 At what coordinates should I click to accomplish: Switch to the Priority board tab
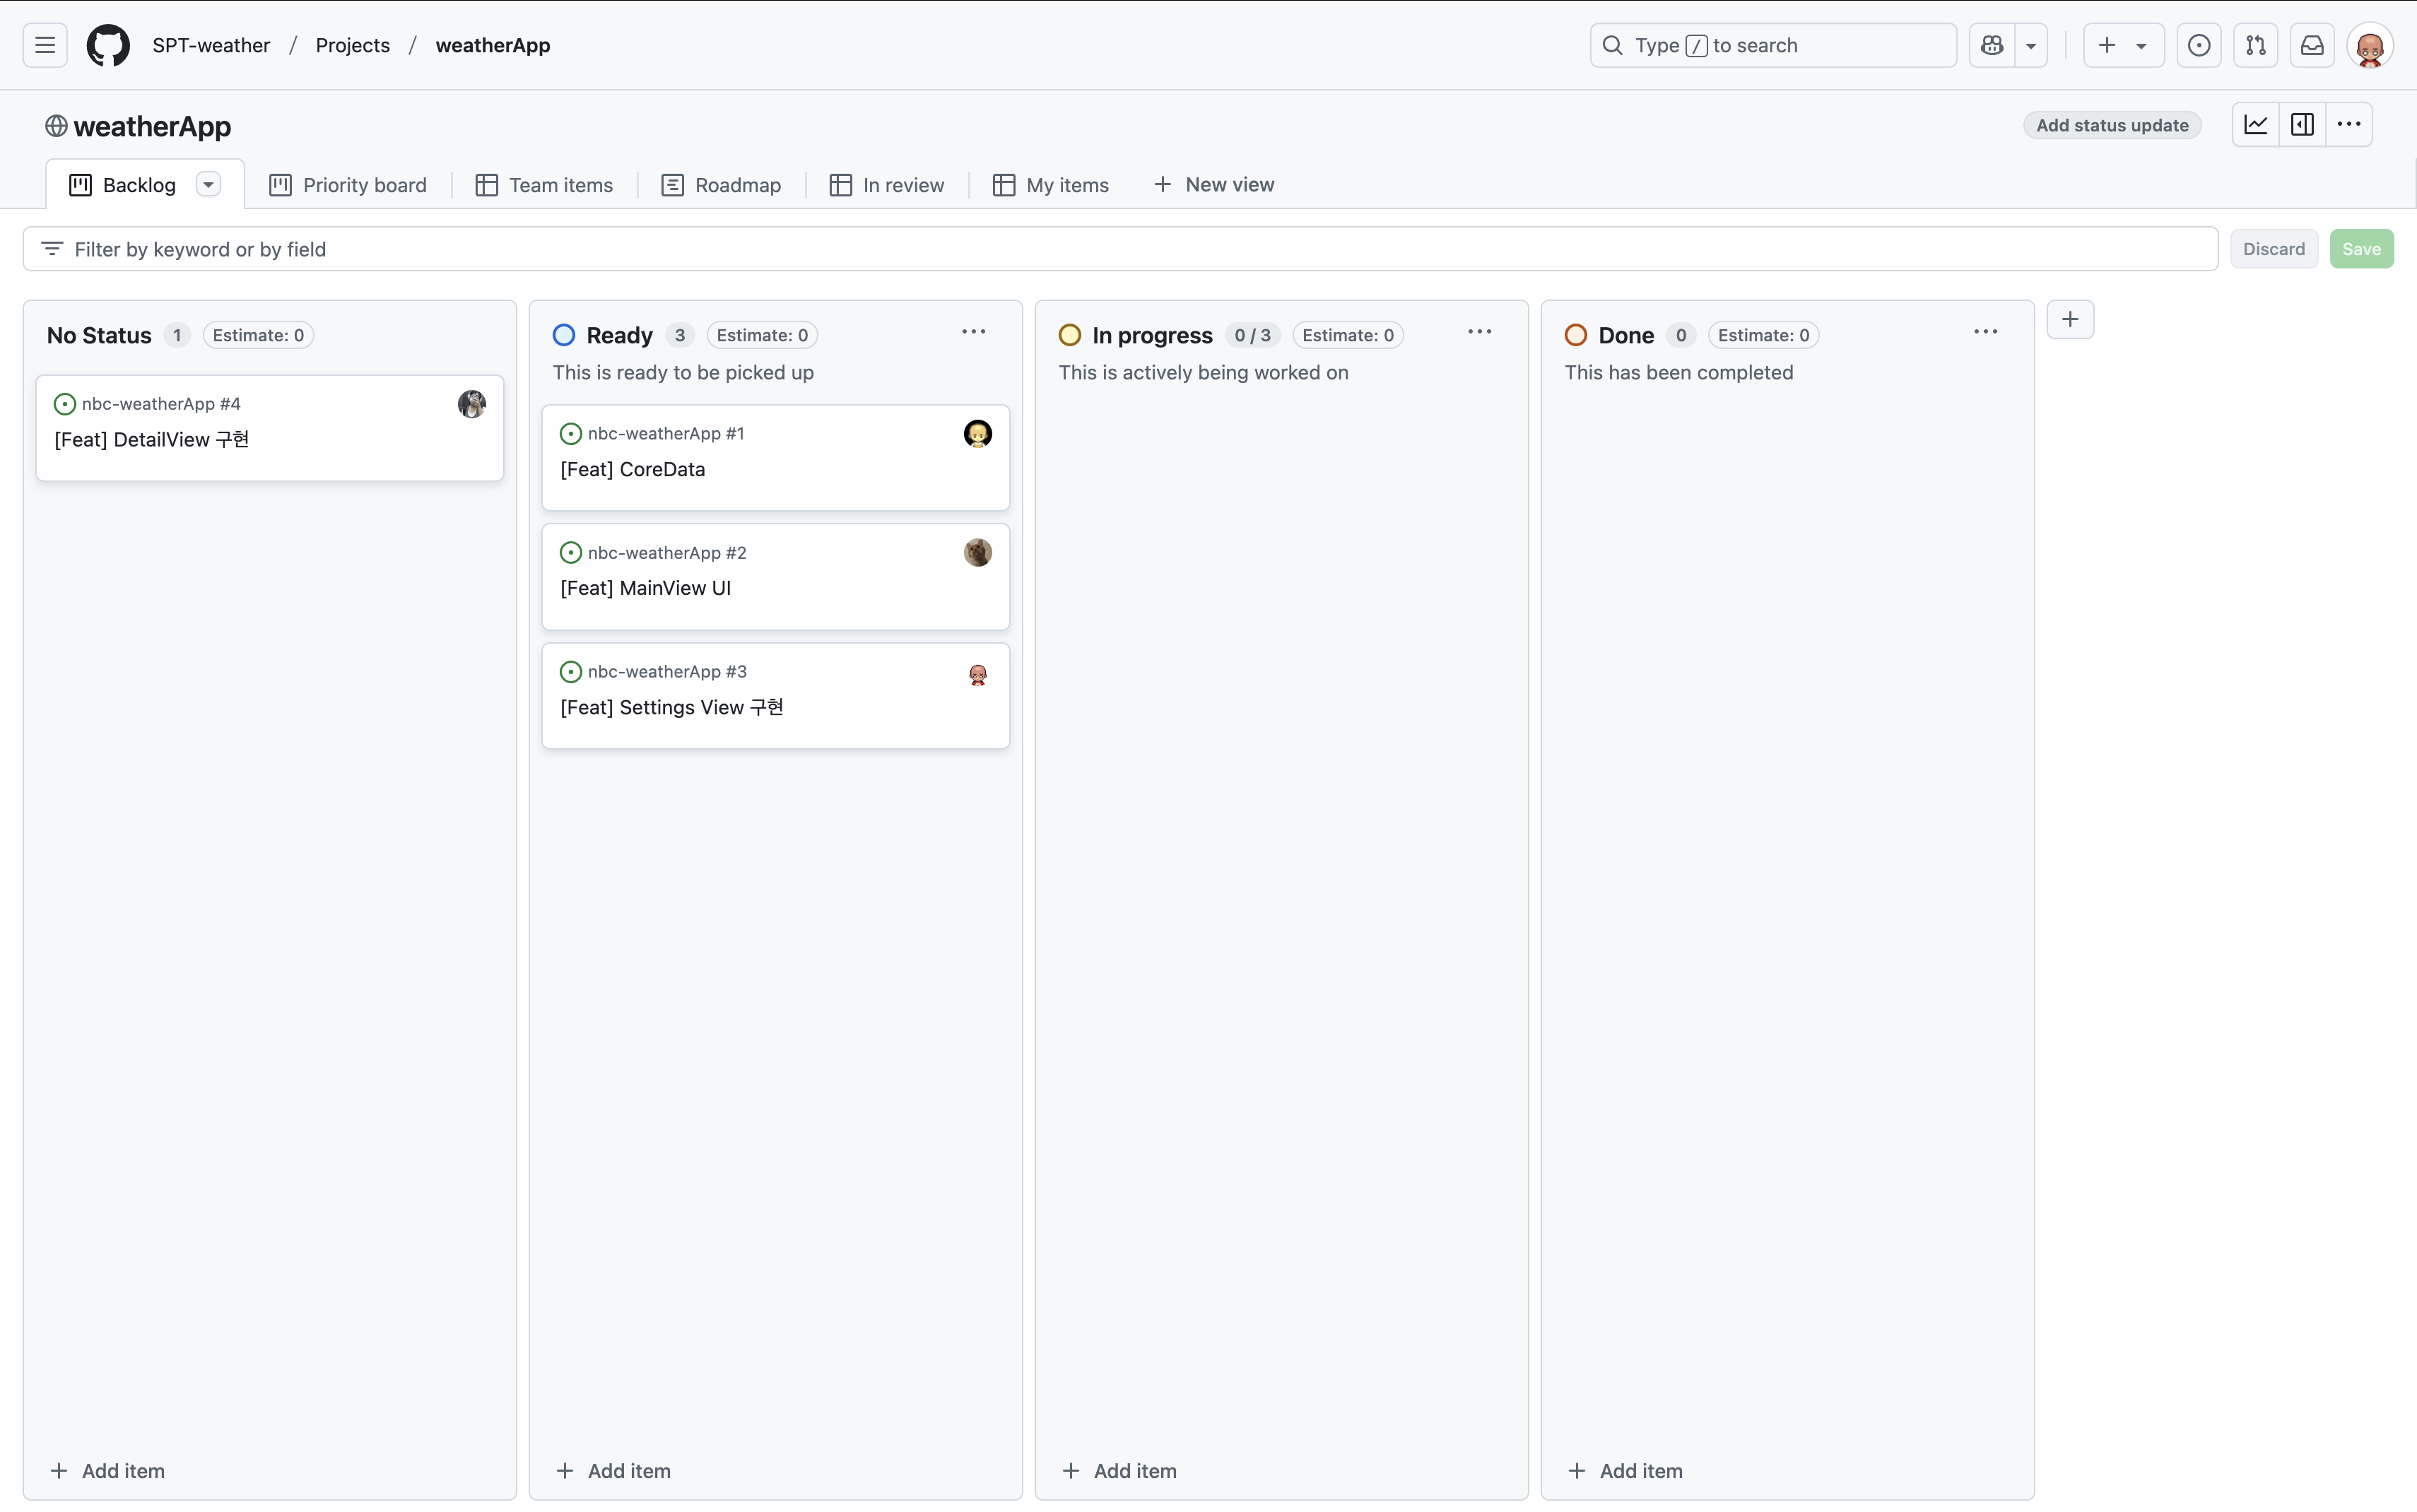coord(347,185)
